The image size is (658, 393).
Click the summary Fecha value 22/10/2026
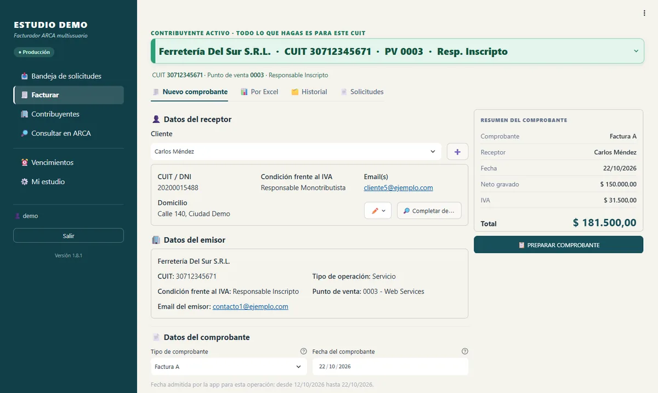pos(621,168)
